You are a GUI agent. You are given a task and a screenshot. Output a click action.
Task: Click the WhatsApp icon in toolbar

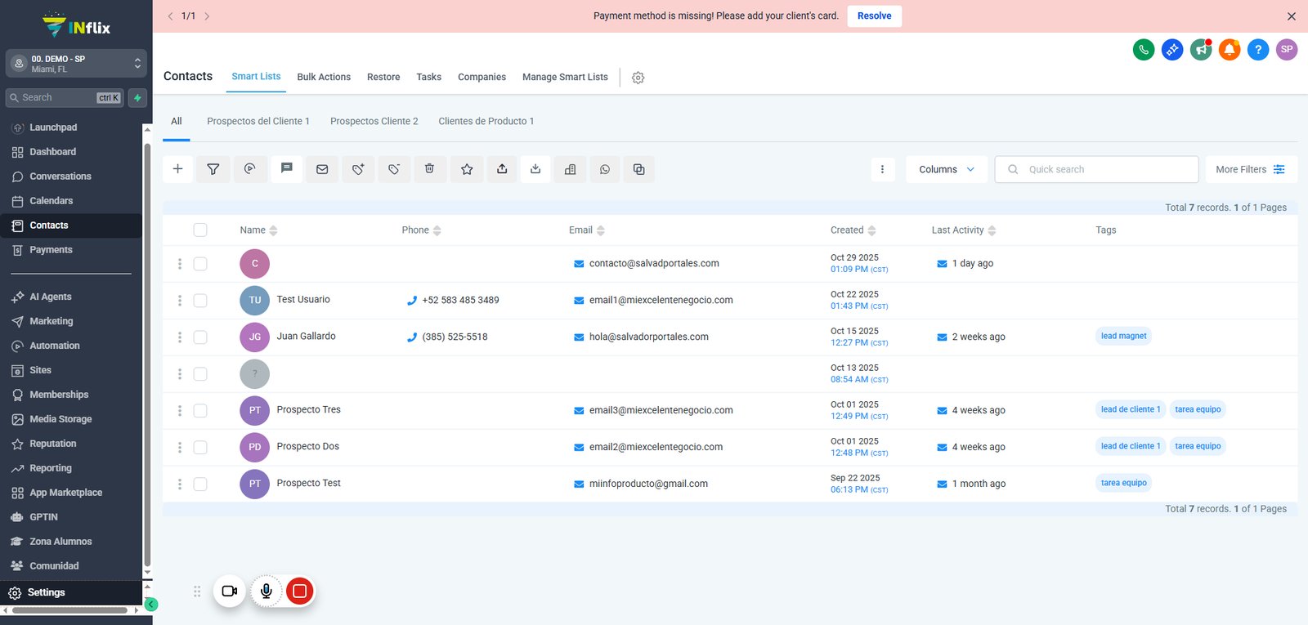pos(605,169)
